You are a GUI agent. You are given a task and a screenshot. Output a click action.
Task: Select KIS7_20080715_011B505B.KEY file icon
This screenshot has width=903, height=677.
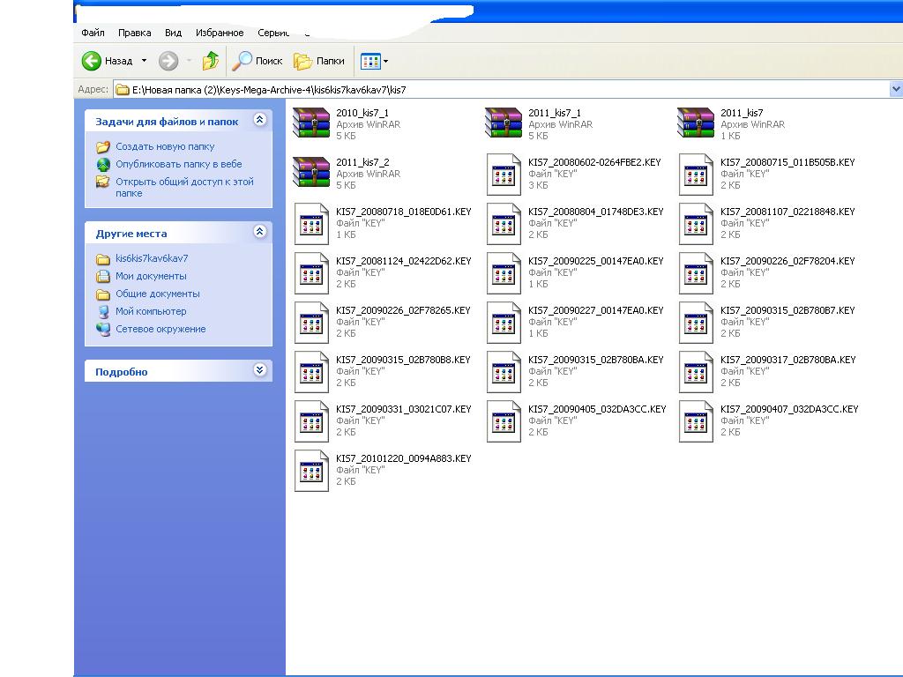point(696,174)
